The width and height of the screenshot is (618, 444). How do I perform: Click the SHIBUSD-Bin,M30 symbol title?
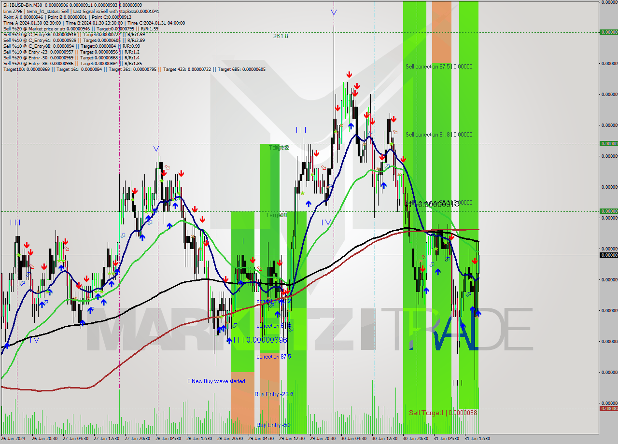click(x=23, y=5)
